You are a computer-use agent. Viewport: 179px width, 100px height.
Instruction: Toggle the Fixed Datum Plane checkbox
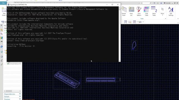[8, 64]
